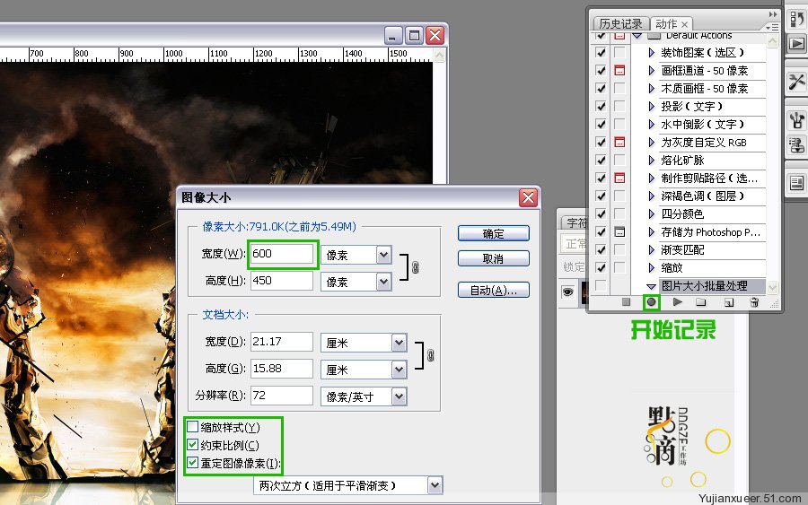808x505 pixels.
Task: Click the document 宽度(D) input field
Action: coord(281,341)
